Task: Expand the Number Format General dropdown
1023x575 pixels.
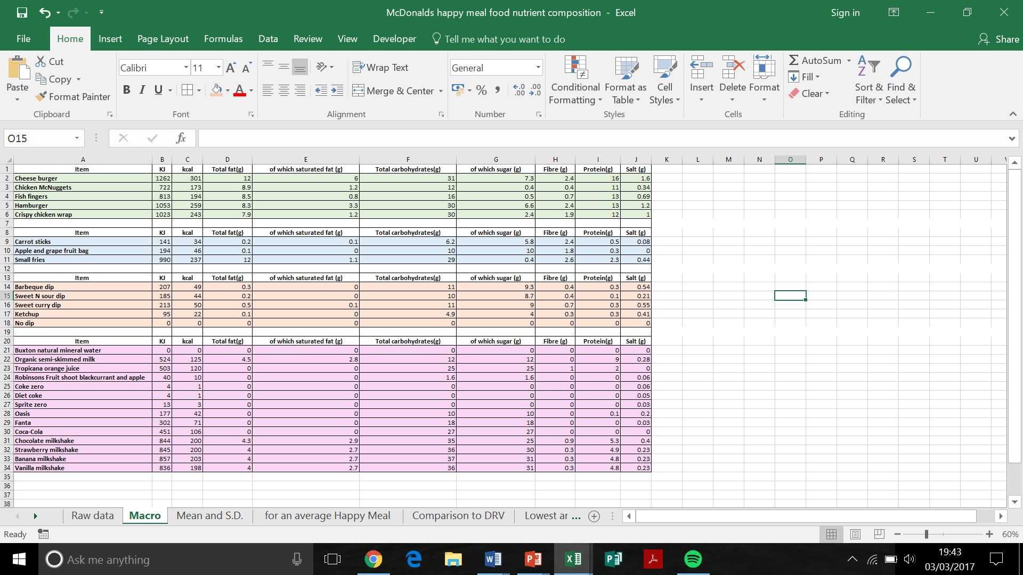Action: [538, 68]
